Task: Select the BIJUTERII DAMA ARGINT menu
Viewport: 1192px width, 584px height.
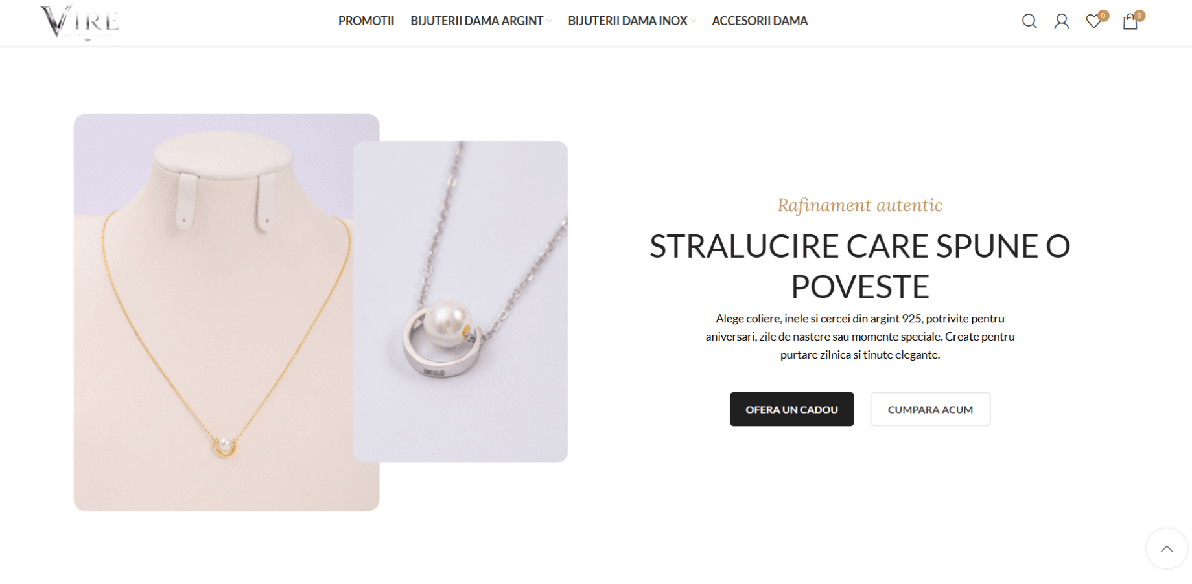Action: [477, 21]
